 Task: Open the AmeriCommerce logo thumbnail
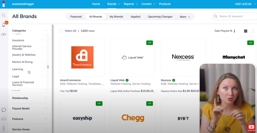pos(82,57)
